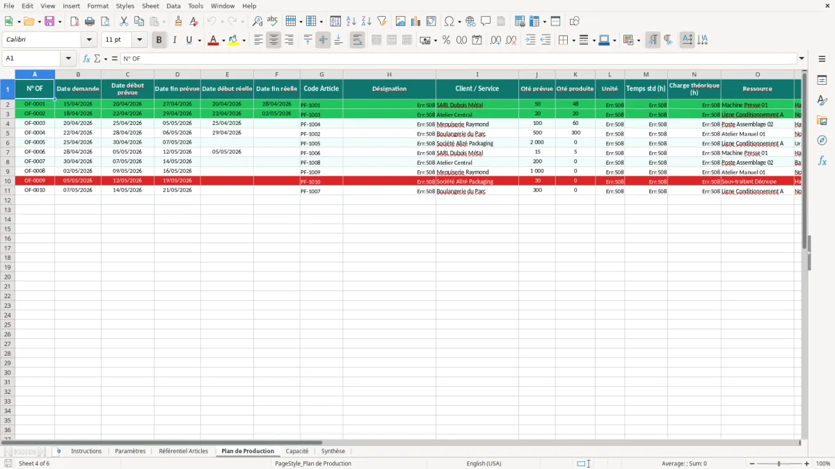Image resolution: width=835 pixels, height=469 pixels.
Task: Switch to the Référentiel Articles sheet tab
Action: coord(184,451)
